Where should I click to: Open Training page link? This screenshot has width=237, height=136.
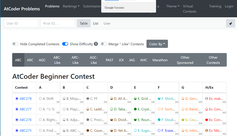point(215,6)
